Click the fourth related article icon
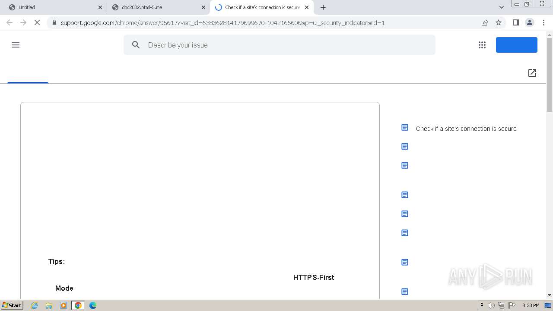The height and width of the screenshot is (311, 553). coord(405,195)
